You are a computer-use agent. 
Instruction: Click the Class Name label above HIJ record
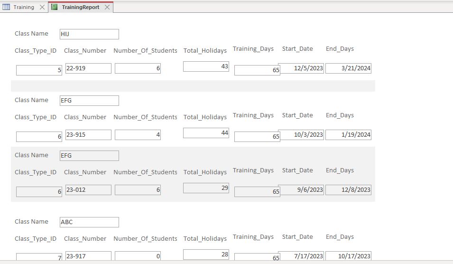pos(31,34)
